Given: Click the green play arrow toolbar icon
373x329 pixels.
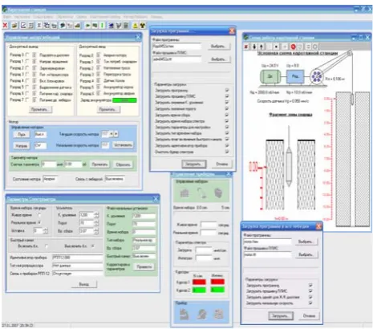Looking at the screenshot, I should pos(87,26).
